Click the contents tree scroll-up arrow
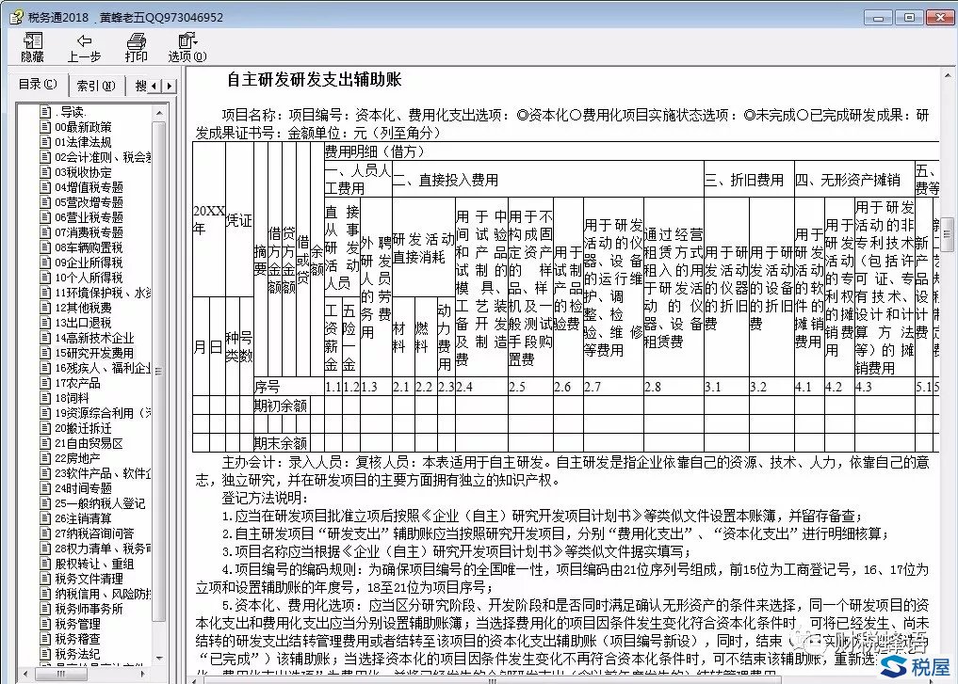Screen dimensions: 958x684 tap(159, 113)
